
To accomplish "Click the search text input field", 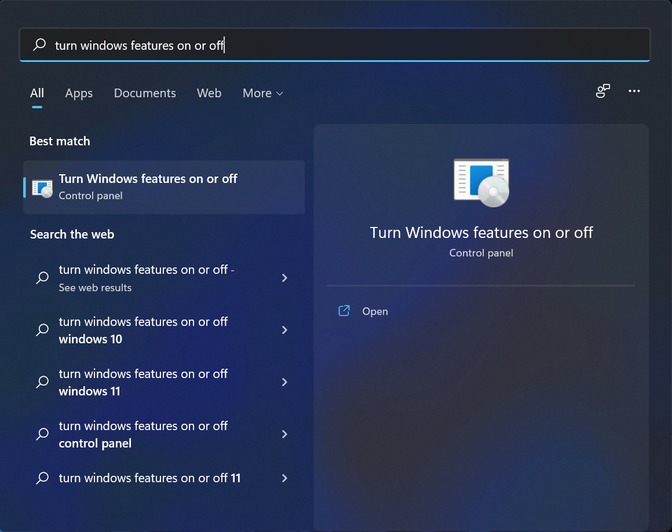I will (335, 45).
